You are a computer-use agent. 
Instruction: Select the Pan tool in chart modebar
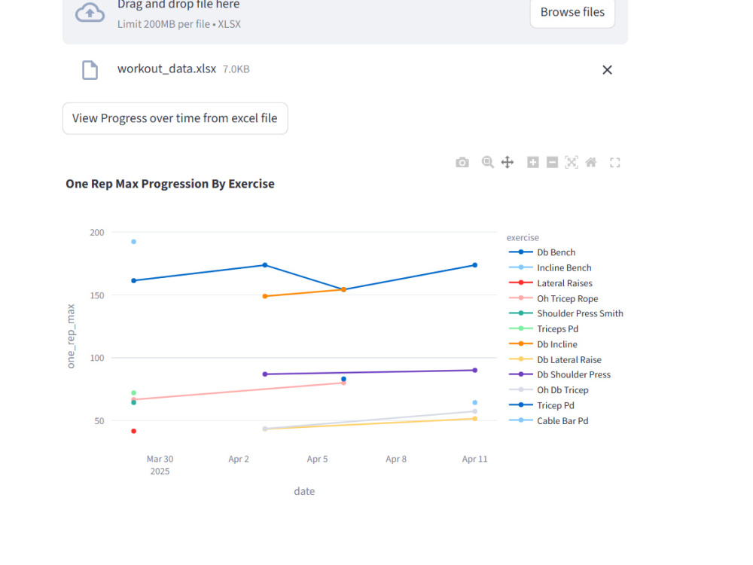[507, 163]
